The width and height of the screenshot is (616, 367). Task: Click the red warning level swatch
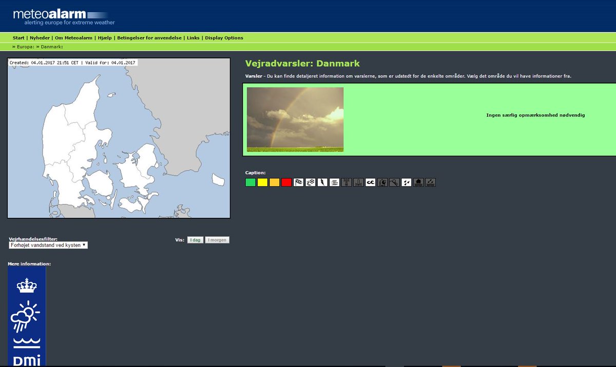pyautogui.click(x=285, y=182)
